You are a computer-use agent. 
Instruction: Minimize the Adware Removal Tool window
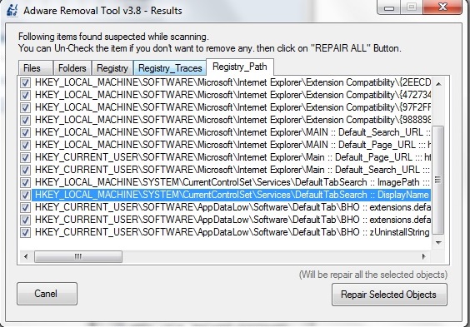click(389, 7)
